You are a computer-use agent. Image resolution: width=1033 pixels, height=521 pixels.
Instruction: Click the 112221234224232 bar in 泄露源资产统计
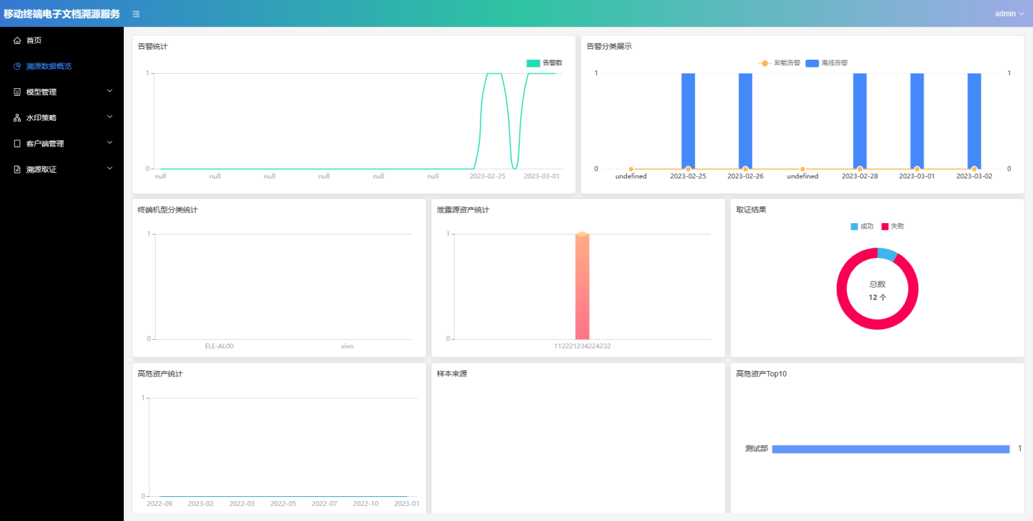[582, 286]
